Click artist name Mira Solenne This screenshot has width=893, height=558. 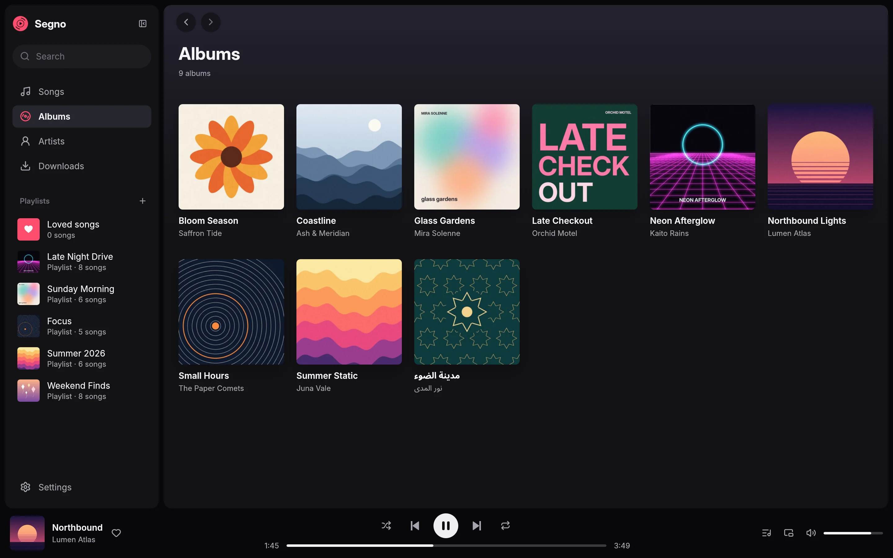tap(437, 233)
